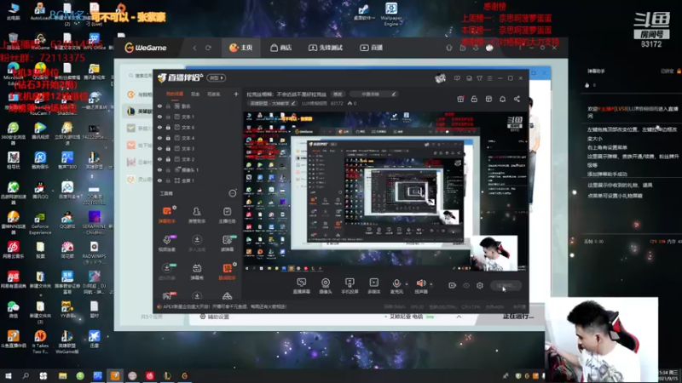Hide the 全屏 1 layer
The image size is (682, 383).
click(159, 180)
